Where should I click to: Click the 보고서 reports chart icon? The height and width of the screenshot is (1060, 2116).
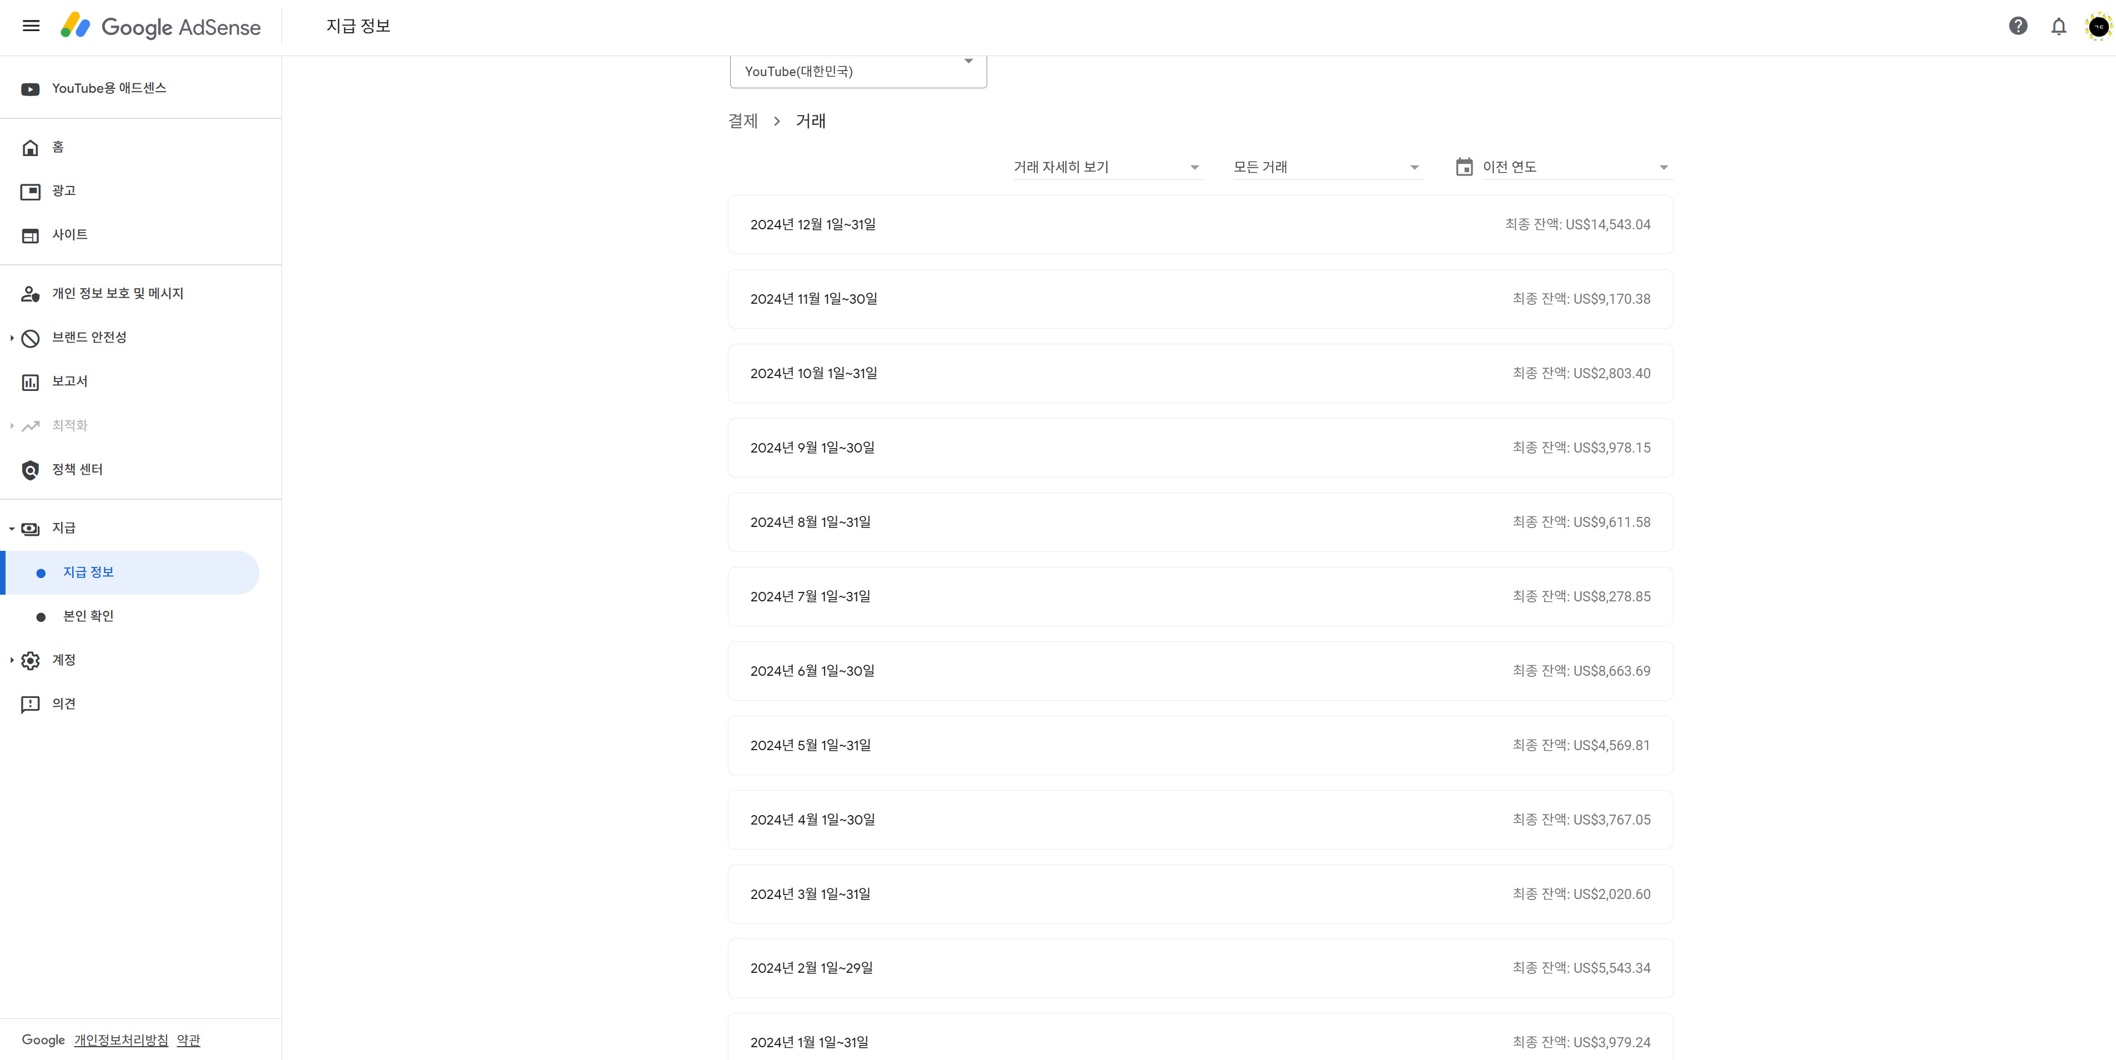click(31, 381)
